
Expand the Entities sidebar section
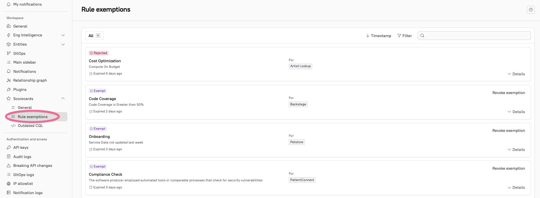click(x=63, y=45)
